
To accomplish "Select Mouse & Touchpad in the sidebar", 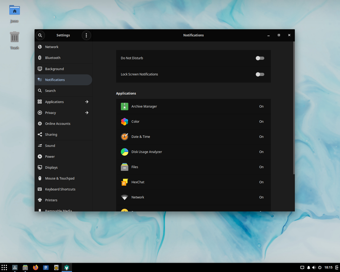I will tap(63, 178).
